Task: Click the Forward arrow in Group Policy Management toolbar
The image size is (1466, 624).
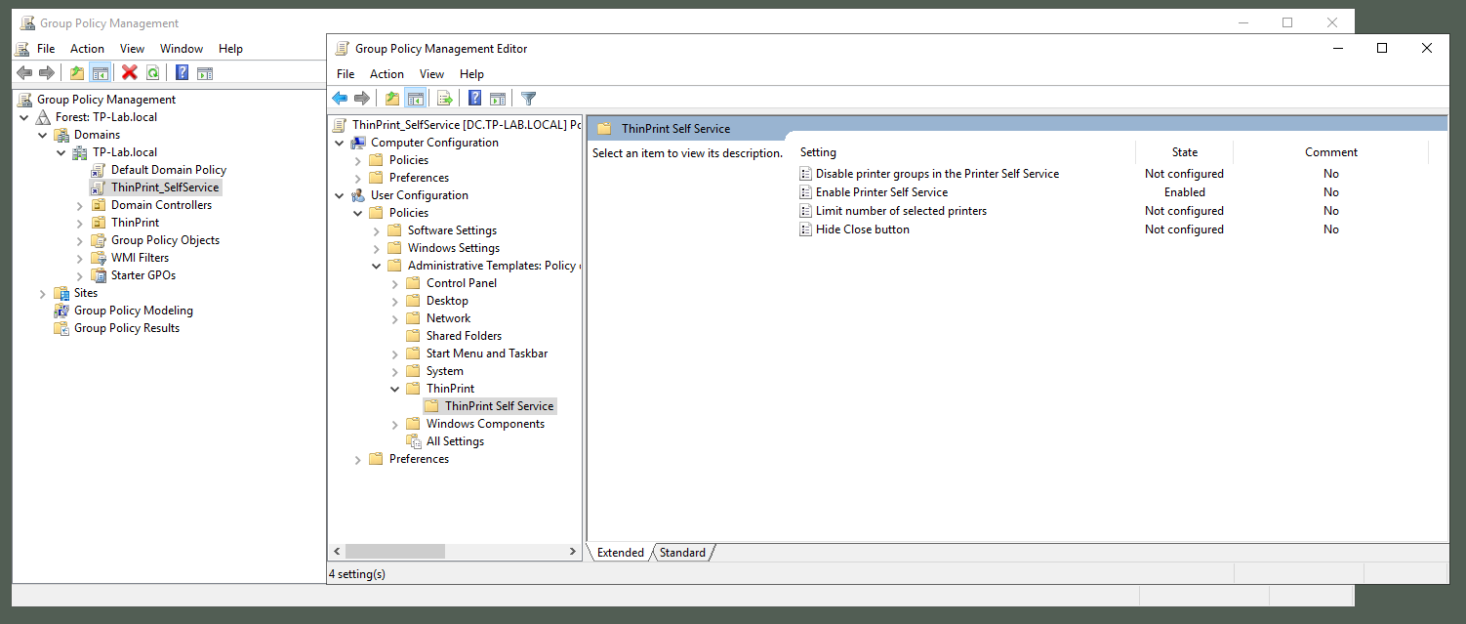Action: tap(47, 72)
